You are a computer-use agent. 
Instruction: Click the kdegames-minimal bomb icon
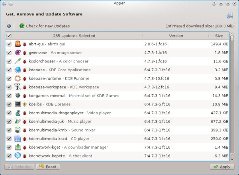tap(18, 95)
